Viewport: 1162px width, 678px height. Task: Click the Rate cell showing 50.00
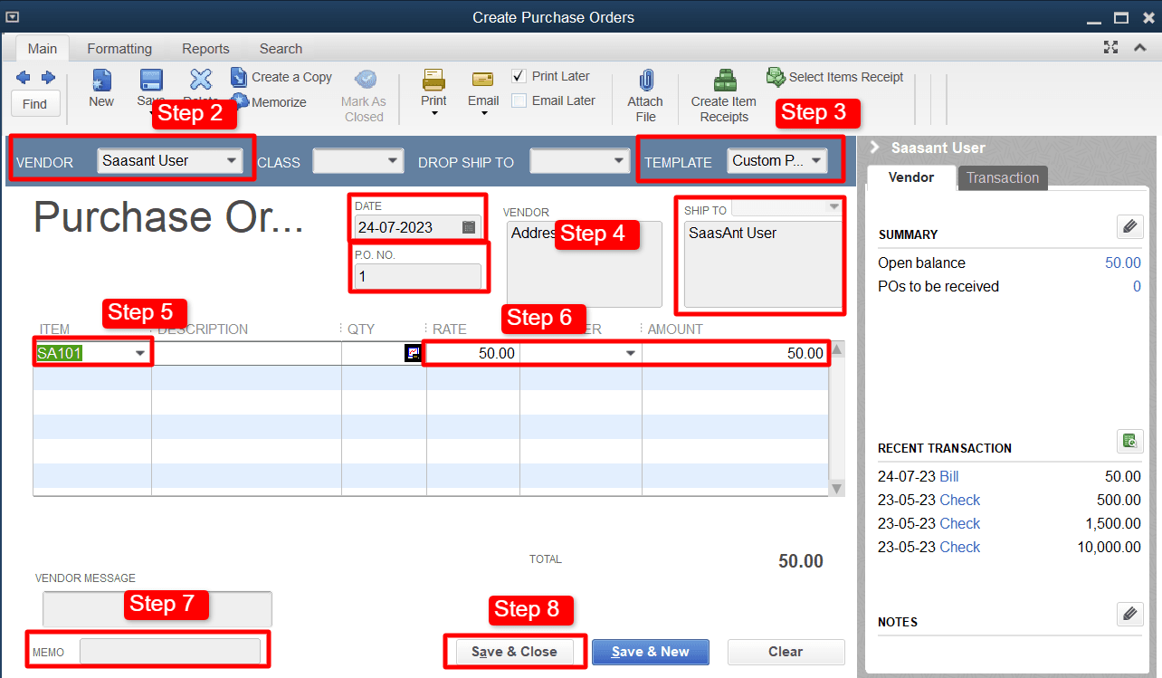pyautogui.click(x=473, y=353)
